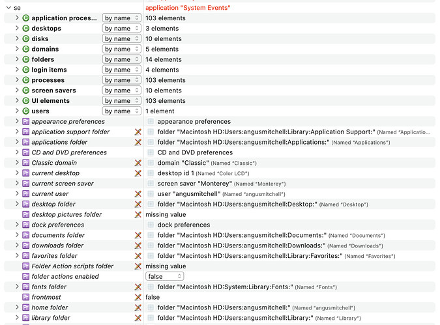Click property icon beside CD and DVD preferences
440x325 pixels.
[x=26, y=152]
